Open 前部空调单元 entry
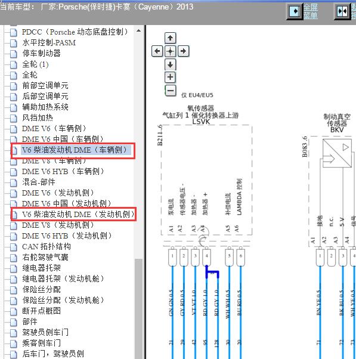This screenshot has height=359, width=356. [45, 85]
